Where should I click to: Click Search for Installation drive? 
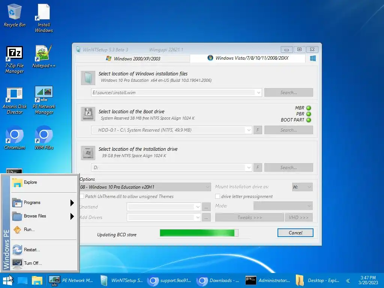tap(288, 168)
